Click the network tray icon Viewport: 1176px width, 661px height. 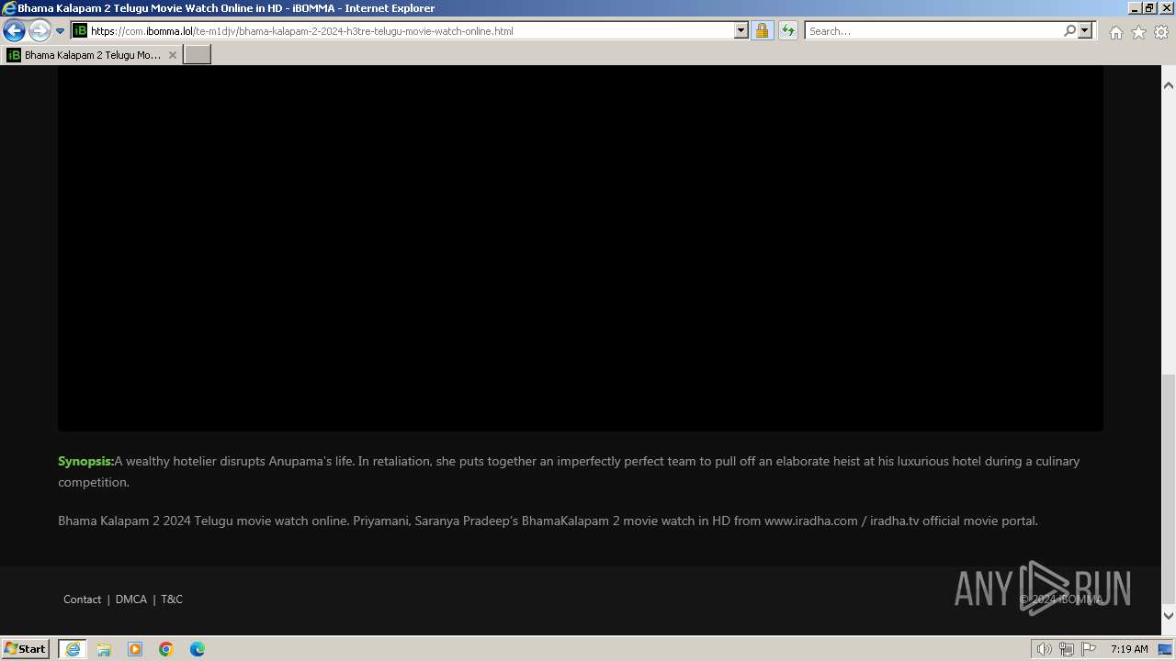[1067, 649]
